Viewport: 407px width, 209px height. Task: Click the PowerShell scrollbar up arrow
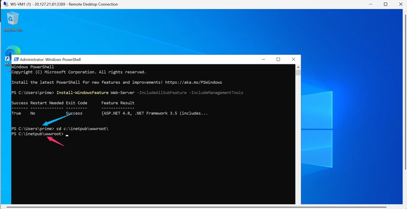298,67
